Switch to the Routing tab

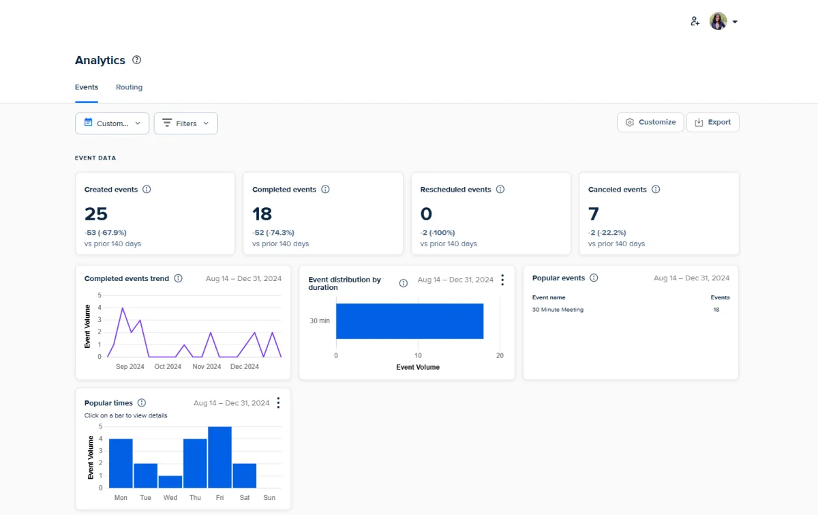[129, 87]
